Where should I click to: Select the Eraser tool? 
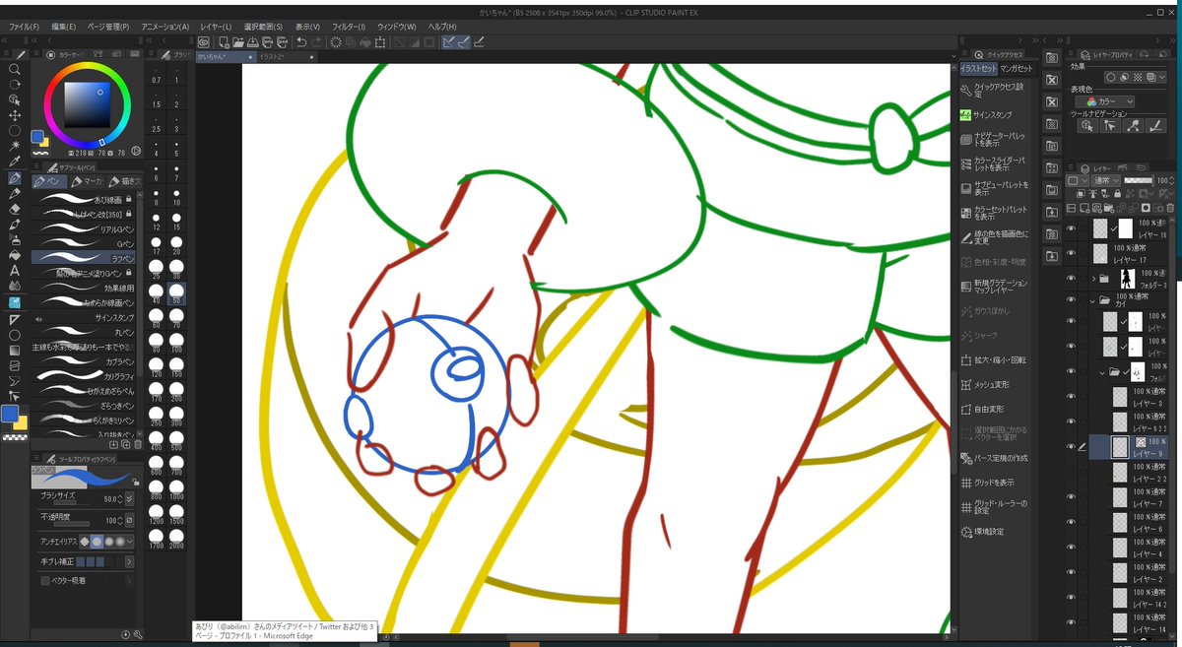15,209
